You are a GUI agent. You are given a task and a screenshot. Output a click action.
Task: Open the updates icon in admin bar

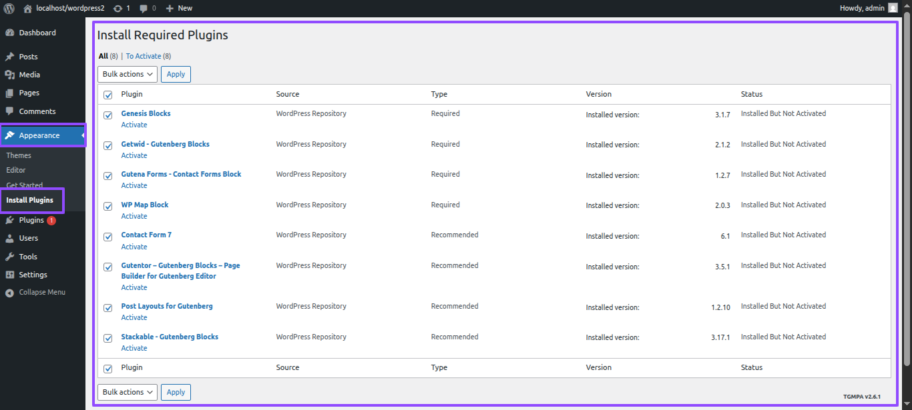118,8
